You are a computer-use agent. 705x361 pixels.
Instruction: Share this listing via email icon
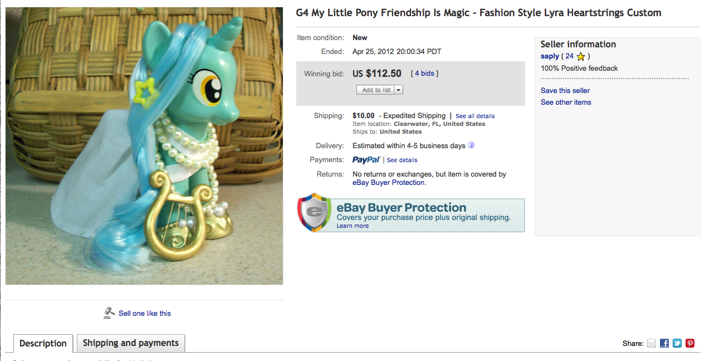(652, 343)
